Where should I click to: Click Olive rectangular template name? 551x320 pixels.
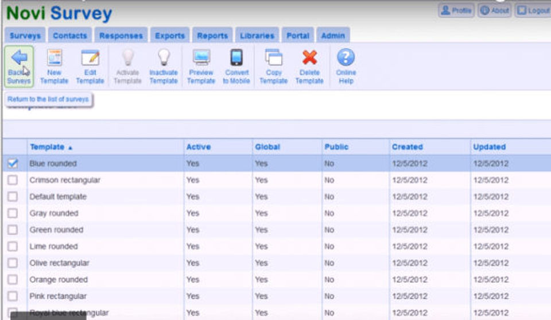click(59, 263)
